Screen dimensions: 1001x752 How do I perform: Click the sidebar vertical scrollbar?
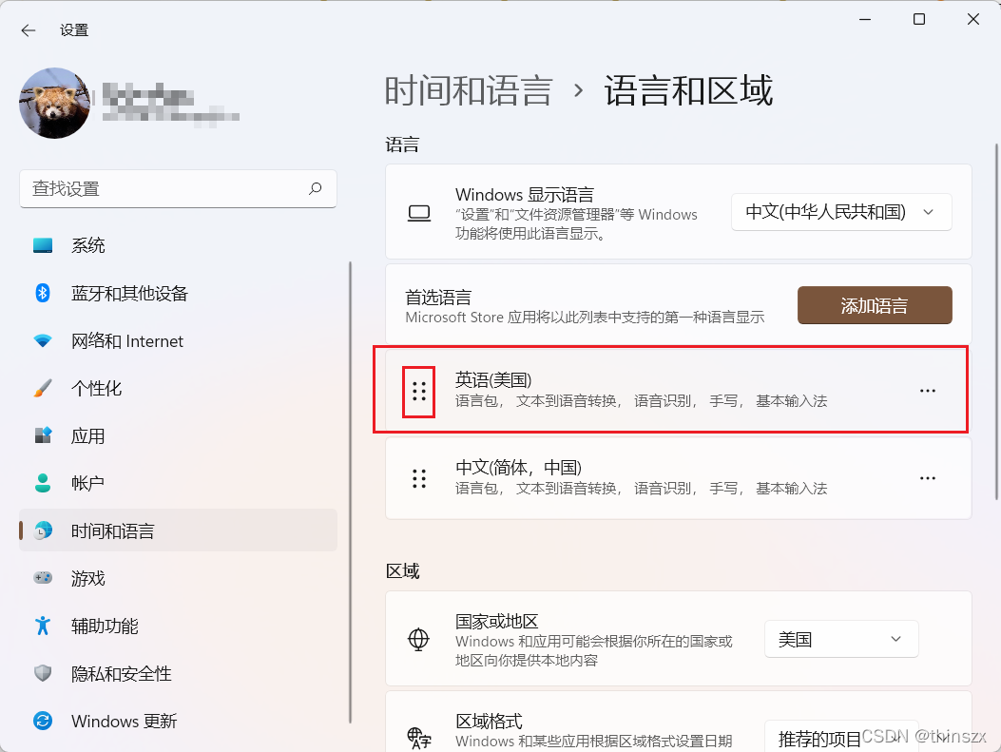(350, 492)
